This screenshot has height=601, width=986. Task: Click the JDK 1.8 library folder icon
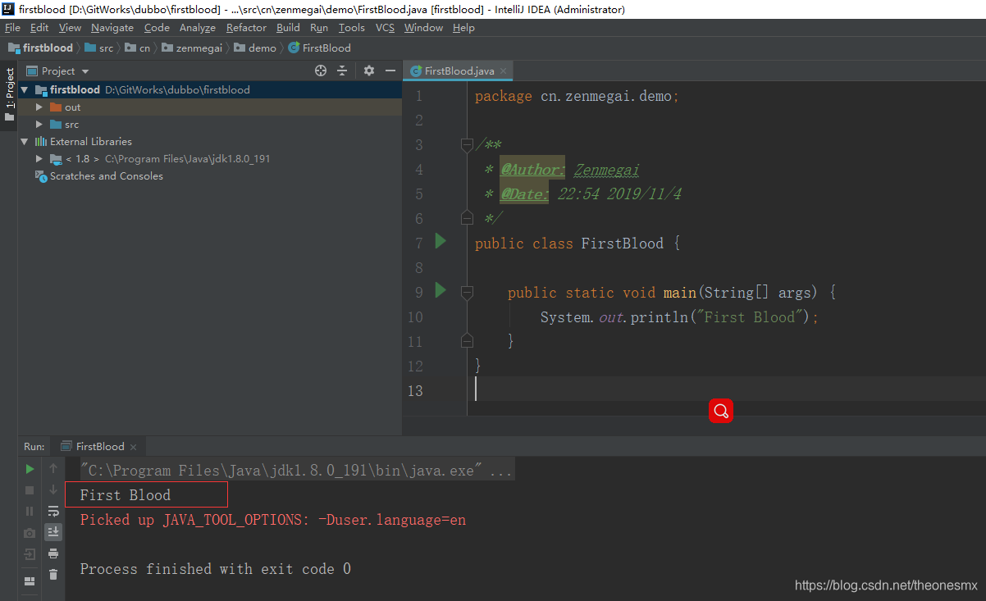(x=56, y=159)
